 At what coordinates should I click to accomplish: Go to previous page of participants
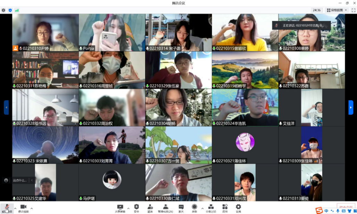pos(6,108)
